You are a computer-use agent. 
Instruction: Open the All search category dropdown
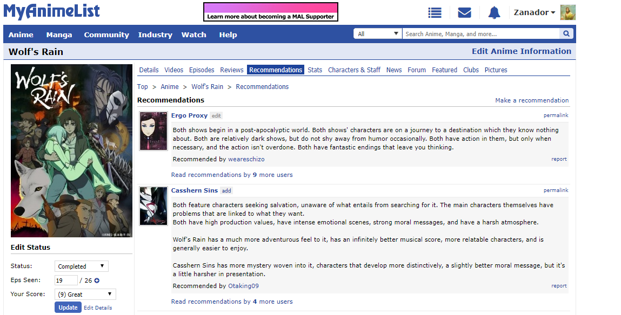(x=377, y=33)
